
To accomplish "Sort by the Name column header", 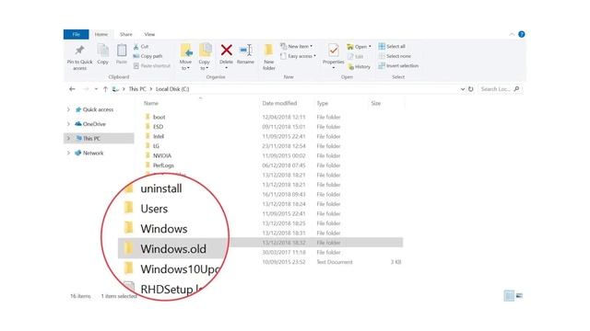I will coord(151,103).
